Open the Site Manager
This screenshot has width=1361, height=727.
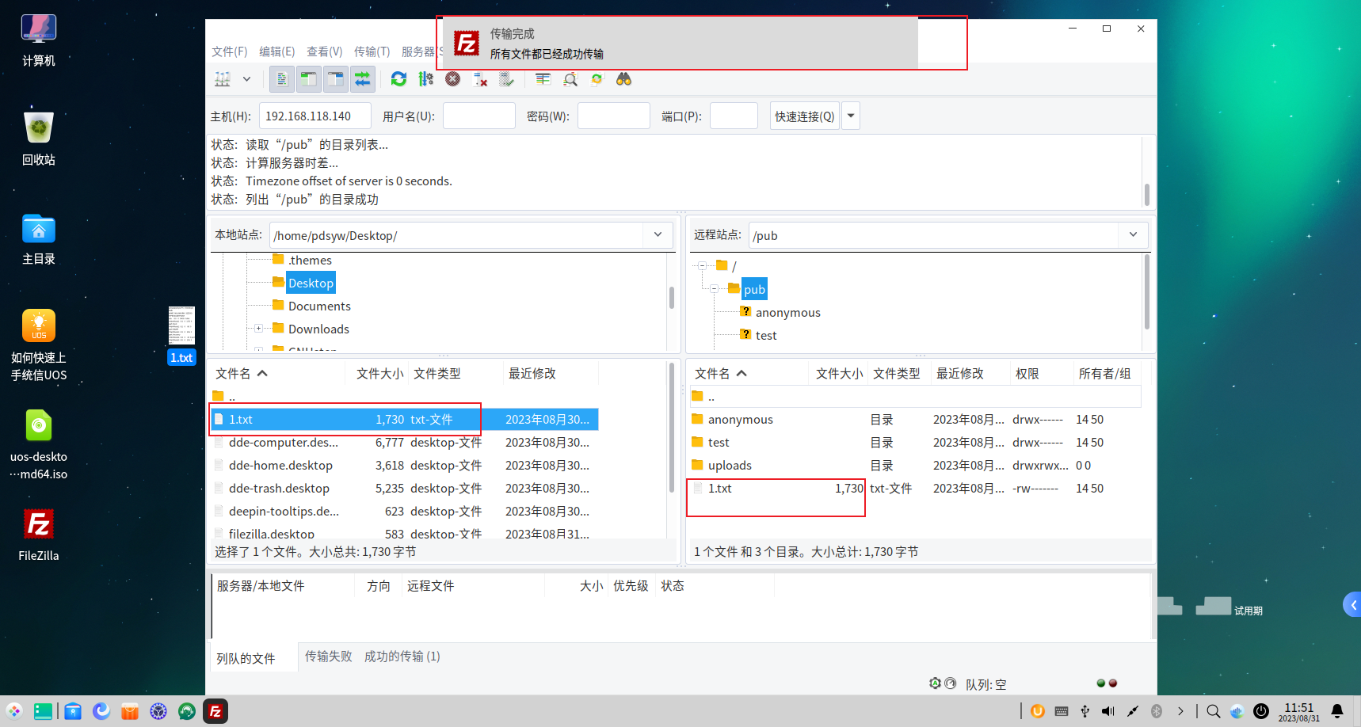click(x=224, y=79)
